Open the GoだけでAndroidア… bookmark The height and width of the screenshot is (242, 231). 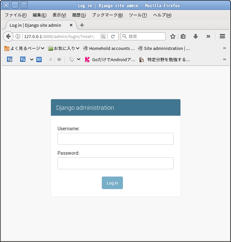tap(110, 60)
